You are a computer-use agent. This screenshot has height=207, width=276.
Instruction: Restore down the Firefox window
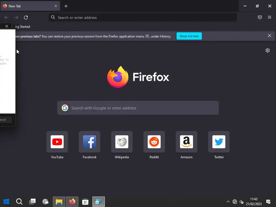coord(257,6)
